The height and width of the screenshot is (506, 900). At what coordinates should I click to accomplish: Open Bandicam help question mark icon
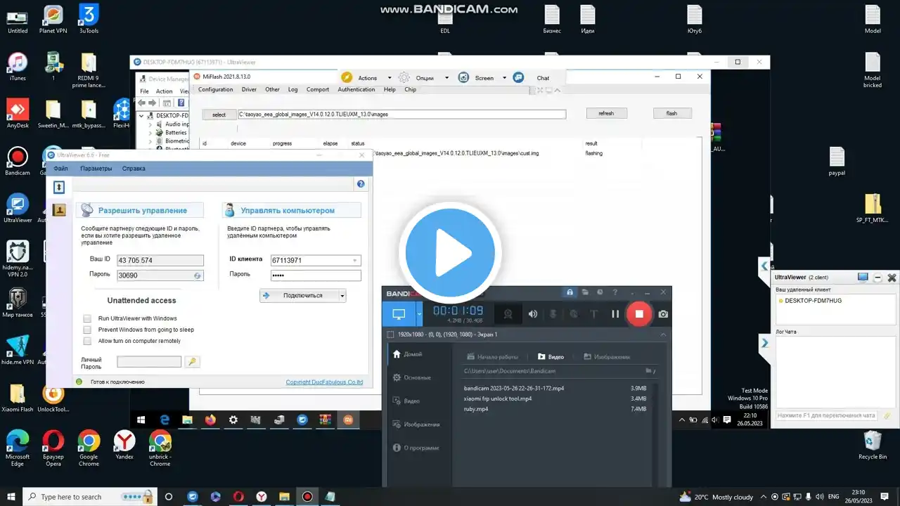coord(615,292)
